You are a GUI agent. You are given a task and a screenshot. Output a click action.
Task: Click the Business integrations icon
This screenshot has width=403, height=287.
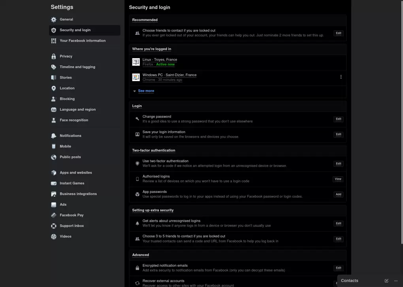[x=53, y=194]
